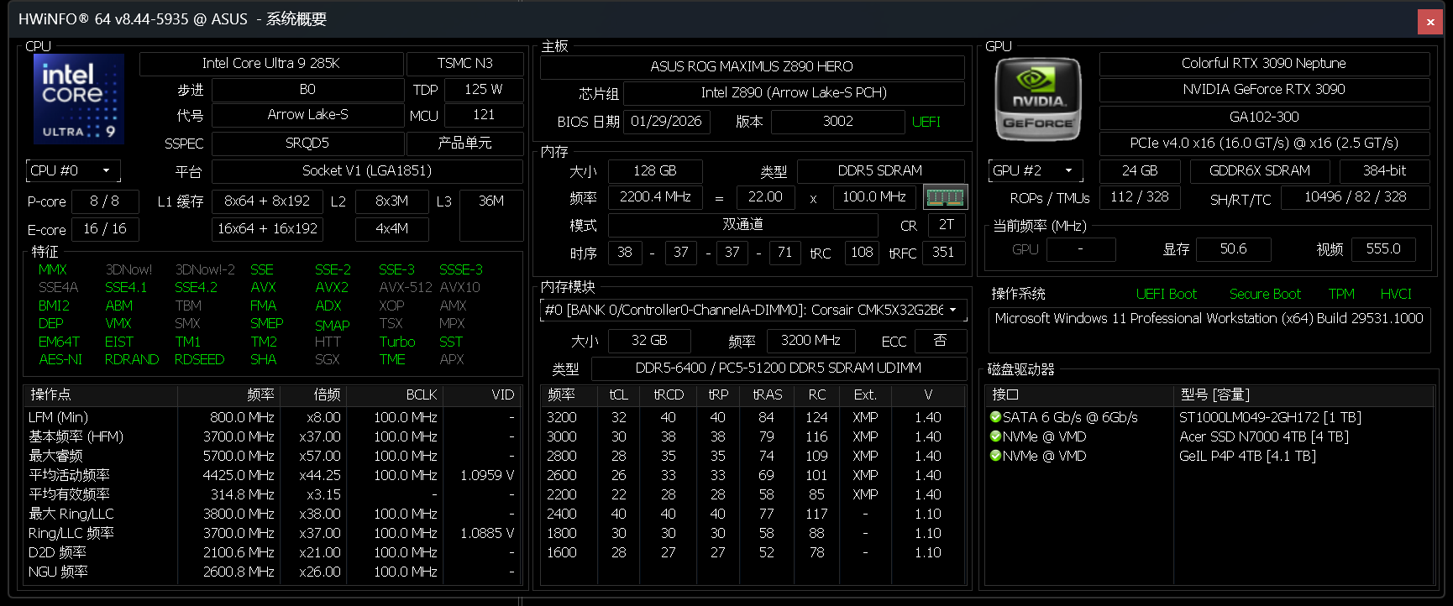The width and height of the screenshot is (1453, 606).
Task: Click the UEFI Boot label
Action: pos(1166,294)
